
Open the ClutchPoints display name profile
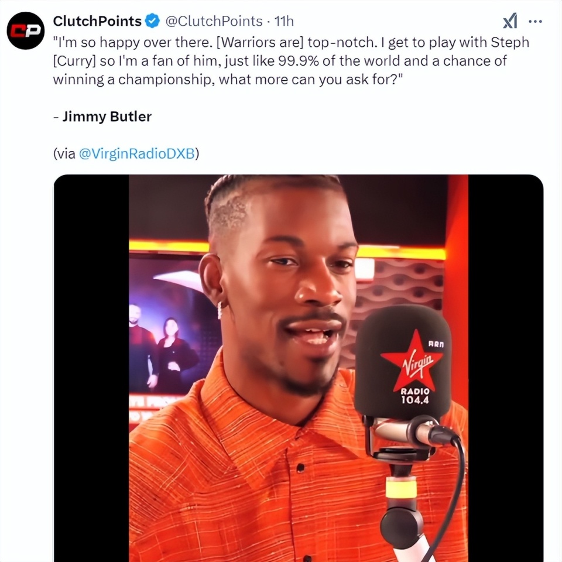pyautogui.click(x=97, y=21)
